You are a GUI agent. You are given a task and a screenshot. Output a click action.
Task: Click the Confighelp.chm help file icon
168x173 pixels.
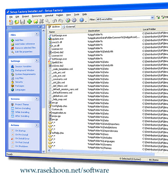click(x=50, y=106)
